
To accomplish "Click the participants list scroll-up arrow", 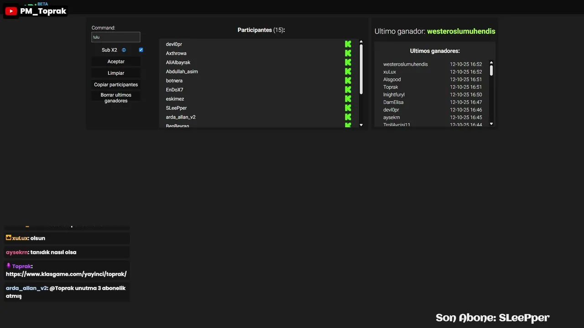I will click(361, 42).
